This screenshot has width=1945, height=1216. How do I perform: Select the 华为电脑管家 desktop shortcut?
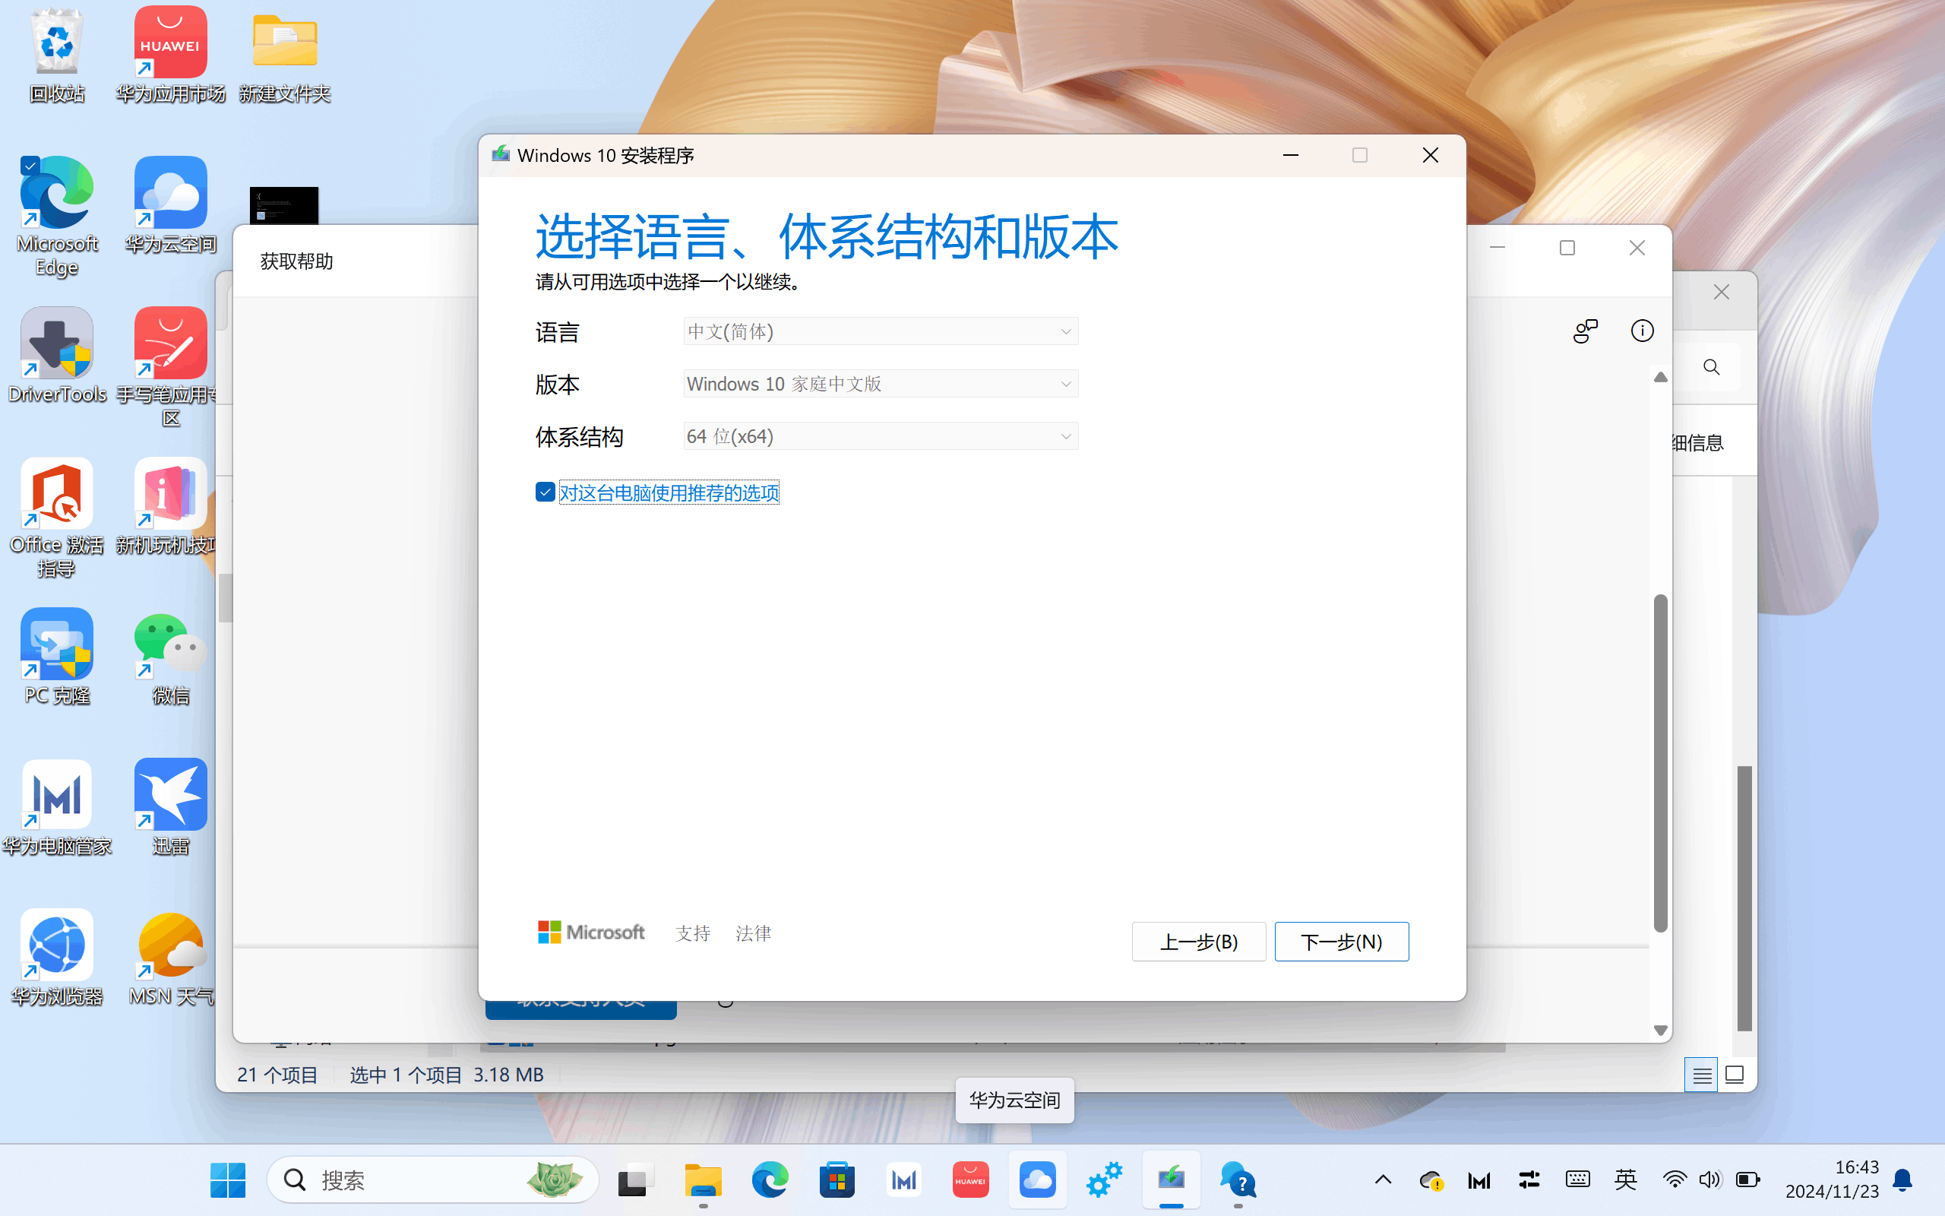(x=57, y=806)
